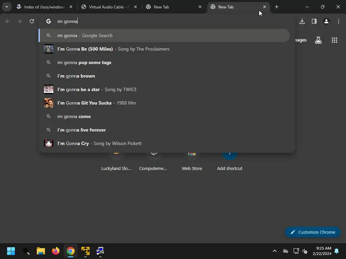
Task: Open the Chrome three-dot menu
Action: tap(339, 21)
